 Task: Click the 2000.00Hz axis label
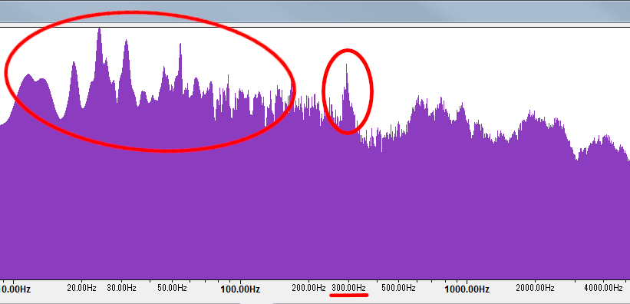click(535, 288)
